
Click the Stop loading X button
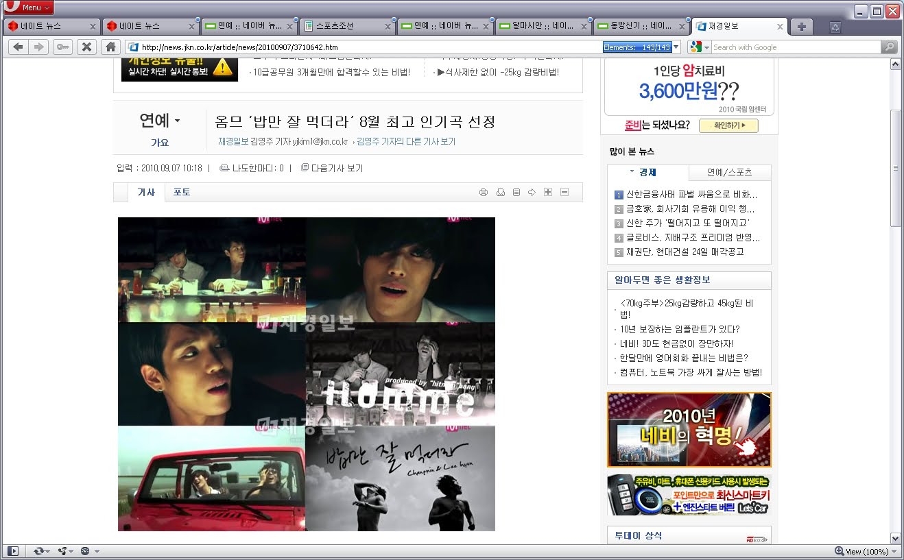(86, 47)
